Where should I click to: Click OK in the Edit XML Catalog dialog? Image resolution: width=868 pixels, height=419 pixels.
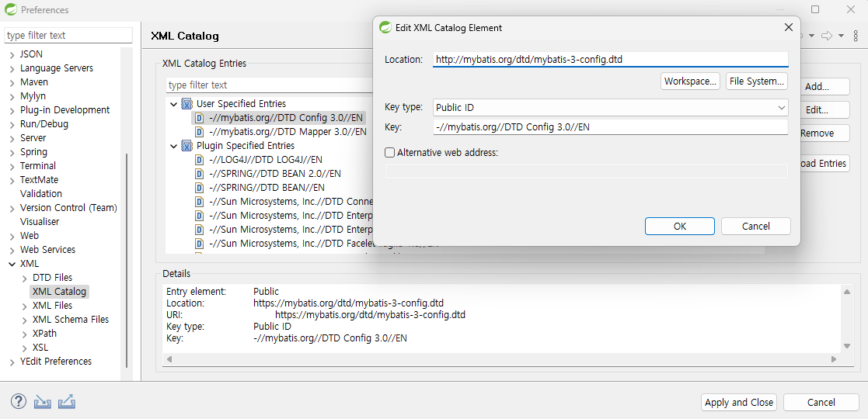(x=680, y=226)
